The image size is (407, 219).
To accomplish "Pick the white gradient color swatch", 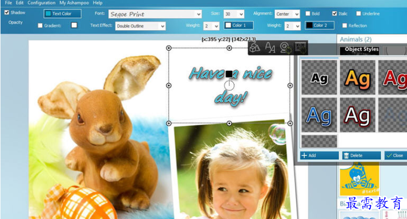I will pos(74,25).
